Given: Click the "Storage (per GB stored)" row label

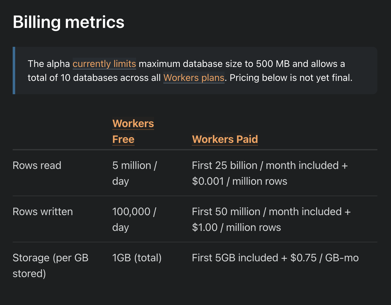Looking at the screenshot, I should click(50, 265).
